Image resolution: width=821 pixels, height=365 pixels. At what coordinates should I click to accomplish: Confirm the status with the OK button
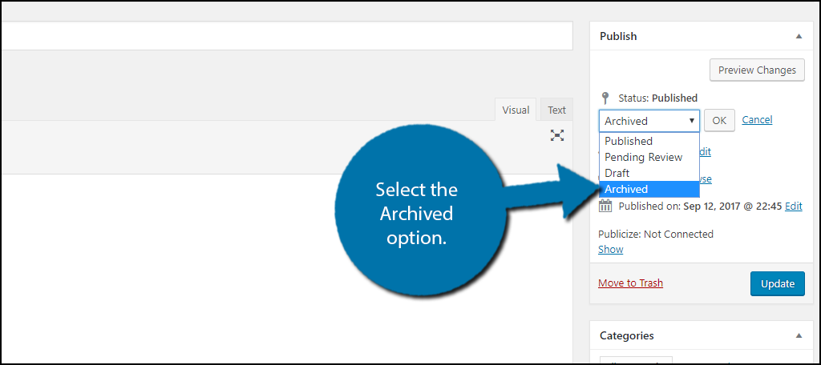pos(719,120)
